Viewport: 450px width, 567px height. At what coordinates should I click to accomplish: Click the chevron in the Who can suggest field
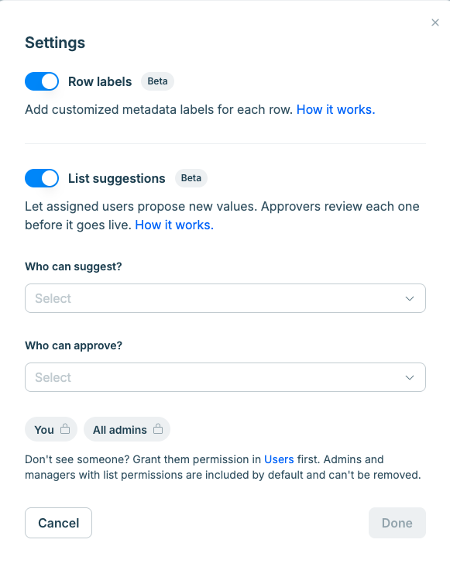pos(410,299)
